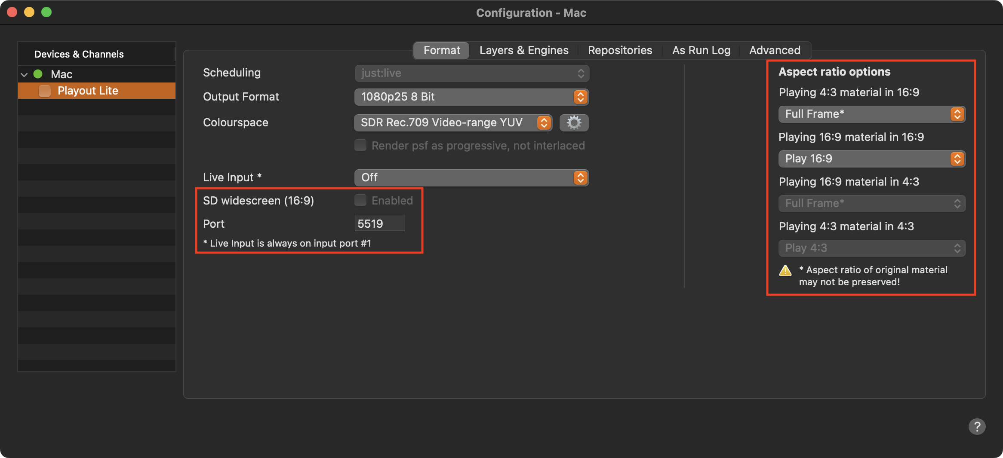Click the Playing 4:3 material in 16:9 label

pyautogui.click(x=849, y=92)
